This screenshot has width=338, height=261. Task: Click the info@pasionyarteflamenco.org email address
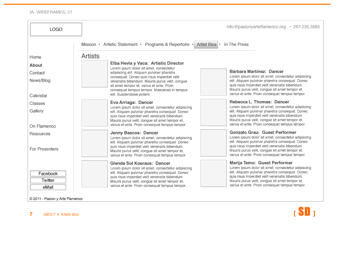(256, 27)
